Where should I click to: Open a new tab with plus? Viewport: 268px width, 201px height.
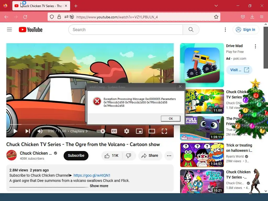click(x=76, y=6)
